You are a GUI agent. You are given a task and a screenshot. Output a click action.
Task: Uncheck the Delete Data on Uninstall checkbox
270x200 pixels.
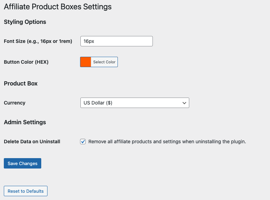click(x=83, y=142)
